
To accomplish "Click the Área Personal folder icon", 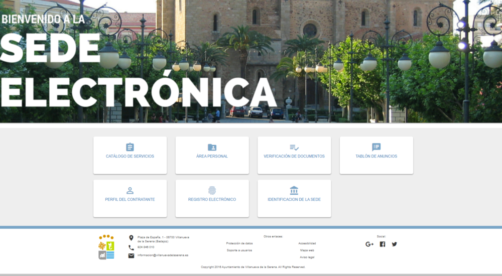I will 212,148.
